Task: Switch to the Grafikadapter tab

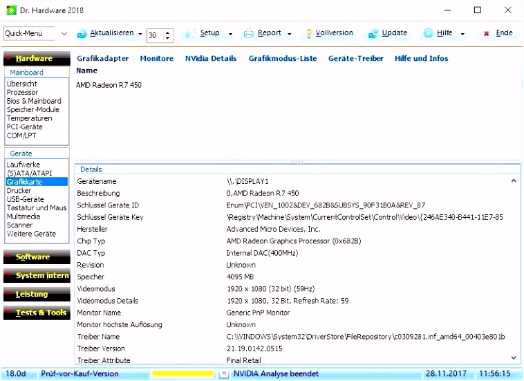Action: pyautogui.click(x=102, y=59)
